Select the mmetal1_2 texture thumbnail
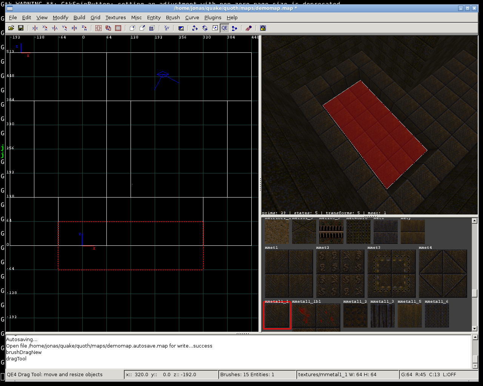The height and width of the screenshot is (386, 483). point(355,316)
